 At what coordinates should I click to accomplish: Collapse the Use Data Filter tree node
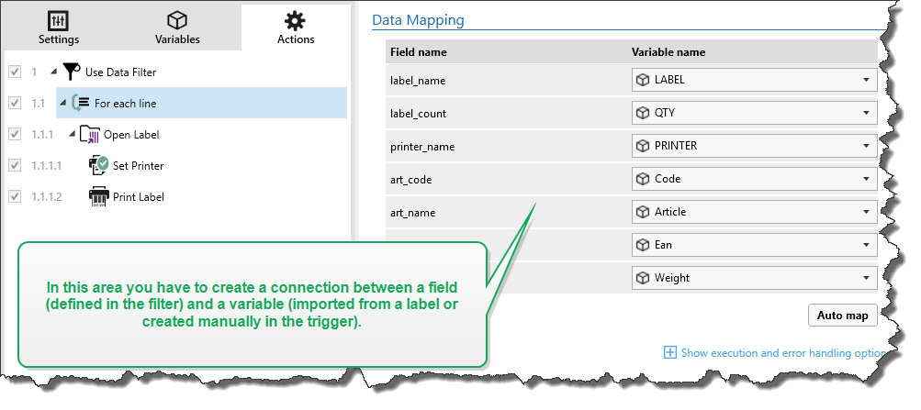tap(53, 72)
